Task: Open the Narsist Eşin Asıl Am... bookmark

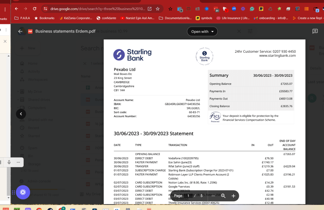Action: [x=137, y=18]
